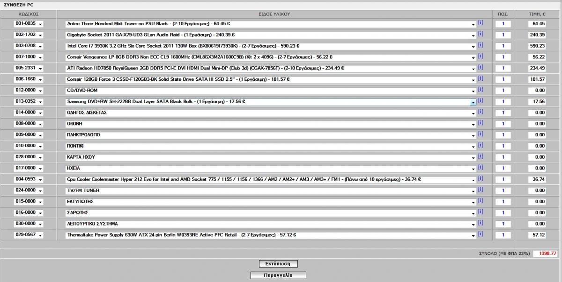Expand the 002-1702 code dropdown
The width and height of the screenshot is (562, 282).
28,35
